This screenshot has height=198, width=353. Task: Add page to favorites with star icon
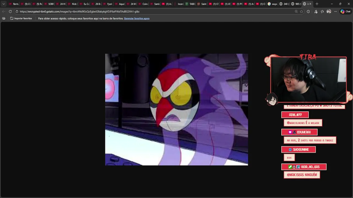[x=301, y=12]
